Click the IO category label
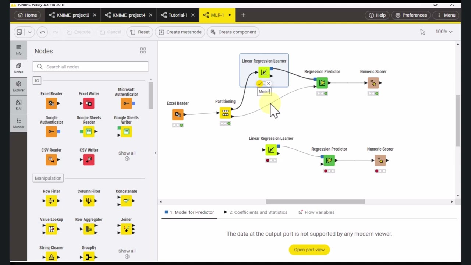The width and height of the screenshot is (471, 265). coord(37,81)
